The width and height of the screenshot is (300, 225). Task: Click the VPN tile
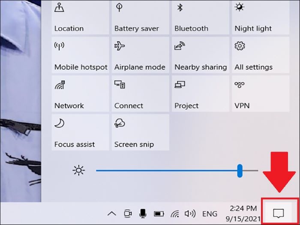click(x=261, y=94)
